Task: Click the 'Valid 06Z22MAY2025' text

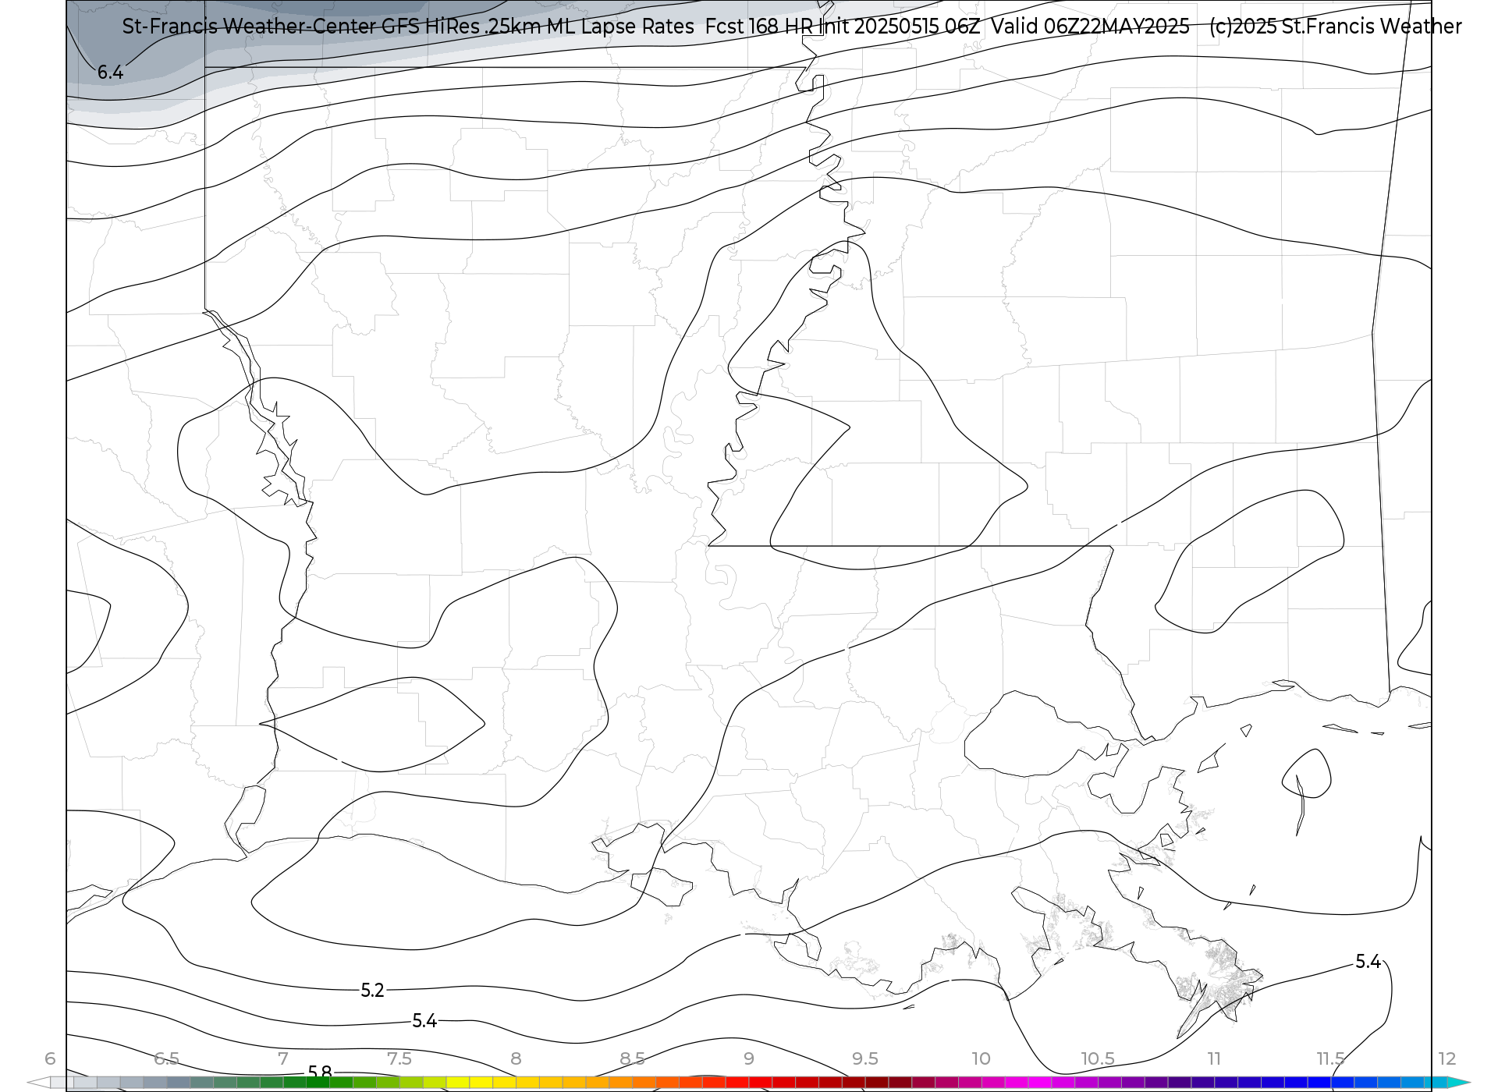Action: (1091, 27)
